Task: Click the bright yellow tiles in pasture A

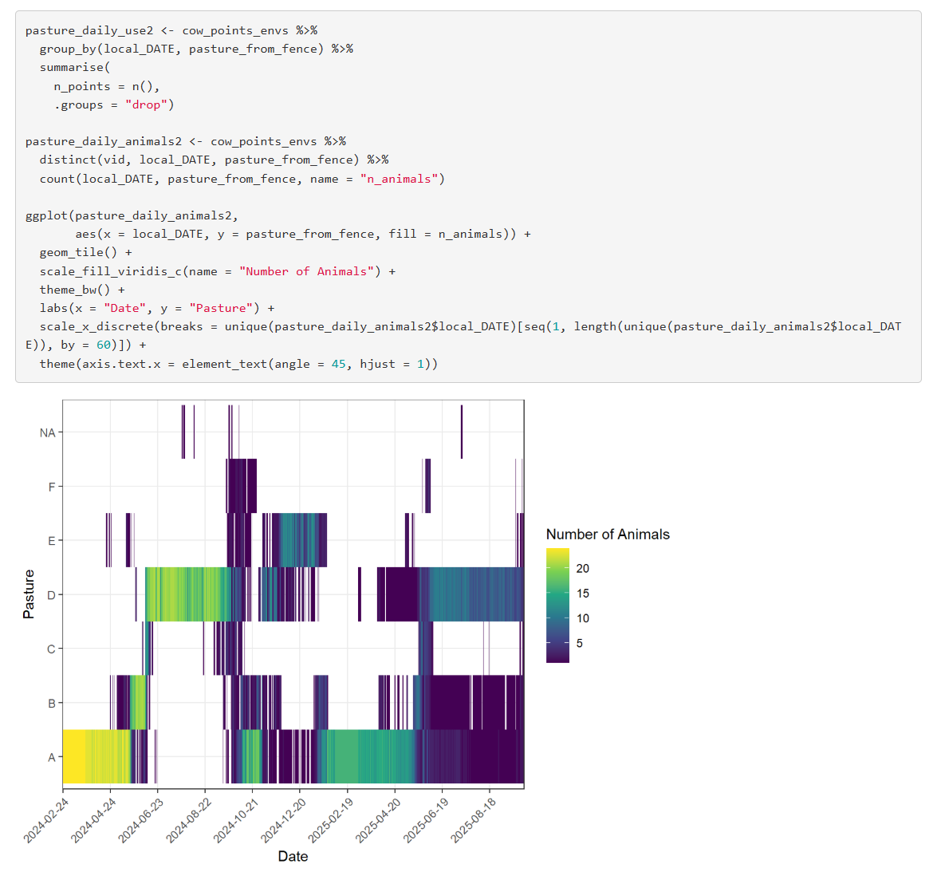Action: 73,756
